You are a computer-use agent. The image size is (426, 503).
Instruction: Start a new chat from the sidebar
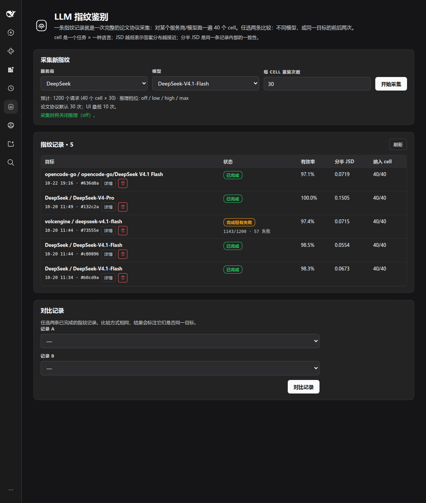coord(11,33)
